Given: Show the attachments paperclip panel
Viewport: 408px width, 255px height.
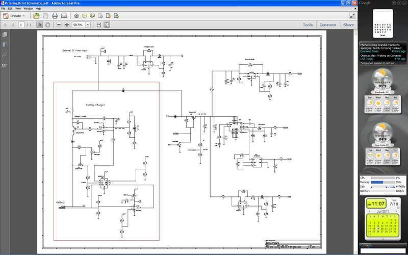Looking at the screenshot, I should coord(5,55).
